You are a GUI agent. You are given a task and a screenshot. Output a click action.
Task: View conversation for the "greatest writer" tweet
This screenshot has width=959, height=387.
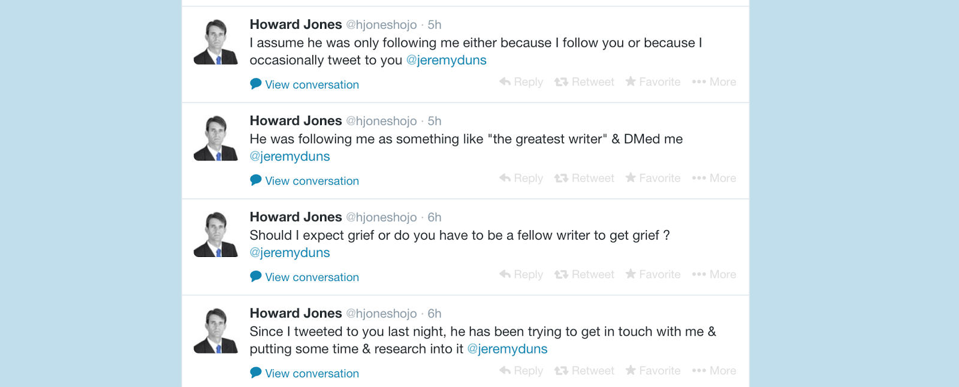(312, 181)
